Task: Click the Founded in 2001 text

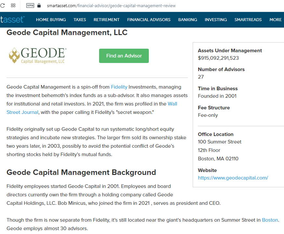Action: 217,96
